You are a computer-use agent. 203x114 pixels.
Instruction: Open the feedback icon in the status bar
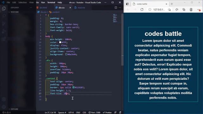pyautogui.click(x=115, y=112)
